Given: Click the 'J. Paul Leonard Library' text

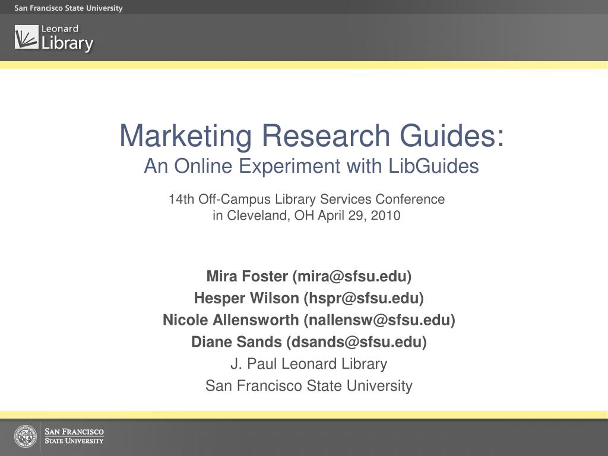Looking at the screenshot, I should 309,364.
